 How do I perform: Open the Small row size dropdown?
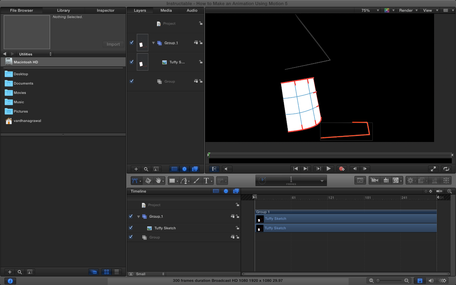(147, 274)
